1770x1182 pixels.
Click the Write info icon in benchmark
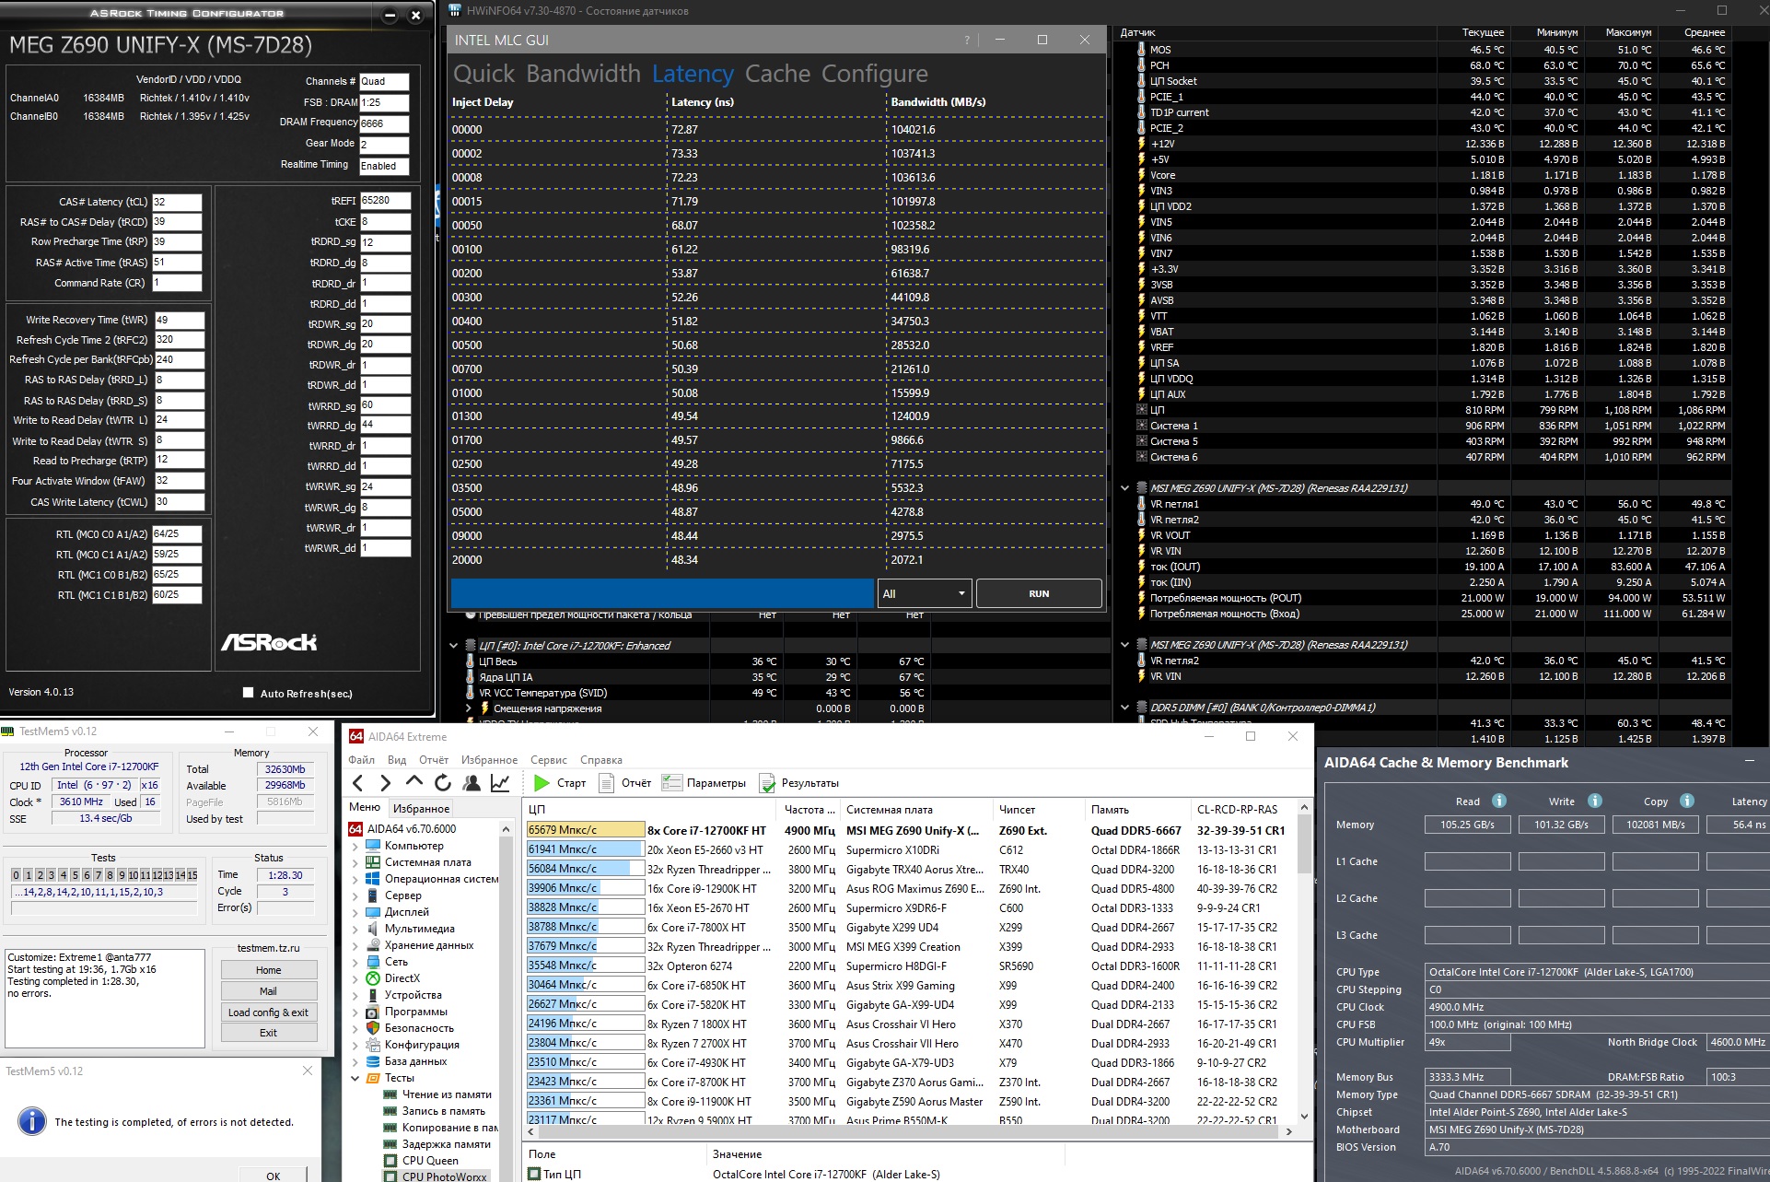[1594, 801]
